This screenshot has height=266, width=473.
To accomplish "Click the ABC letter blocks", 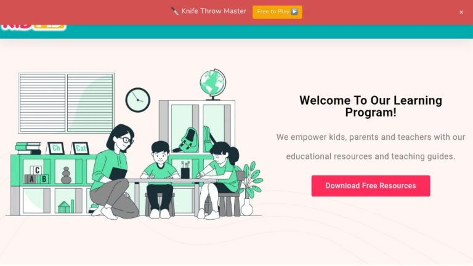I will pyautogui.click(x=37, y=175).
